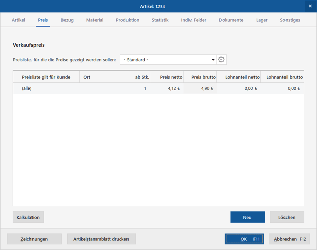Click the Neu button to add a price
This screenshot has height=250, width=317.
click(x=247, y=217)
